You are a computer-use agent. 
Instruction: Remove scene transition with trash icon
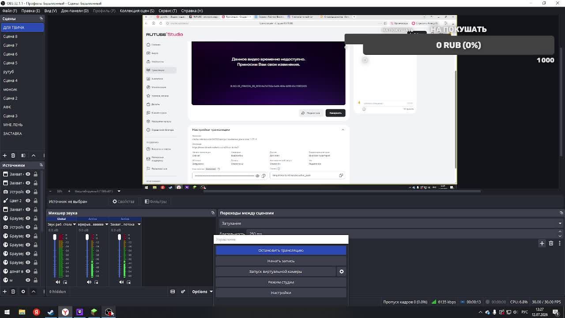pos(551,243)
